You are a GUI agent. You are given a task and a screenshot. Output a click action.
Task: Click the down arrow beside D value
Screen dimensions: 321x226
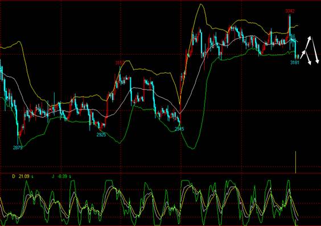(32, 176)
